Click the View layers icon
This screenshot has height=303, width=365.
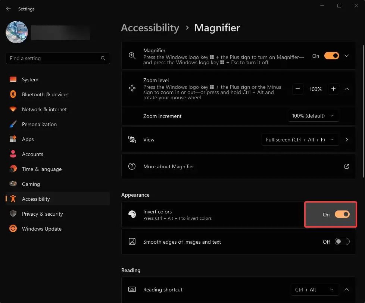tap(132, 140)
